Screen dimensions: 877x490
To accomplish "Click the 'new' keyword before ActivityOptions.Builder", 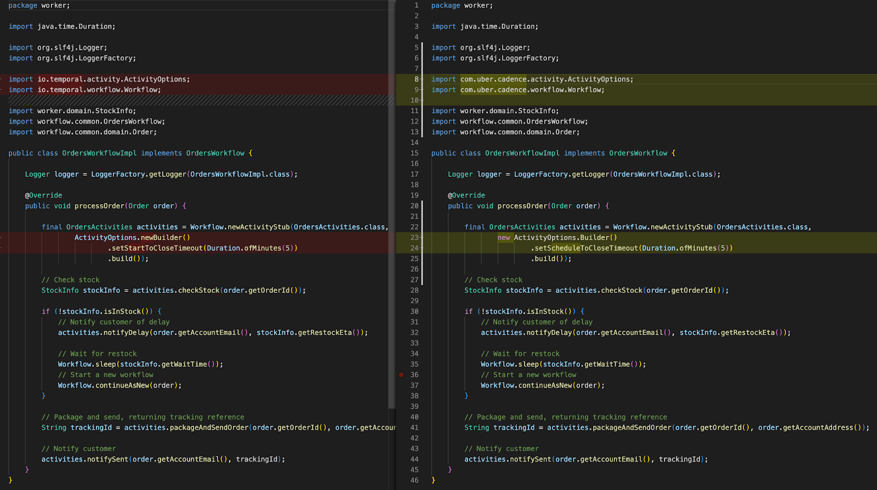I will (504, 238).
